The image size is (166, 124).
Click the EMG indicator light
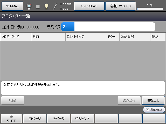pyautogui.click(x=61, y=9)
